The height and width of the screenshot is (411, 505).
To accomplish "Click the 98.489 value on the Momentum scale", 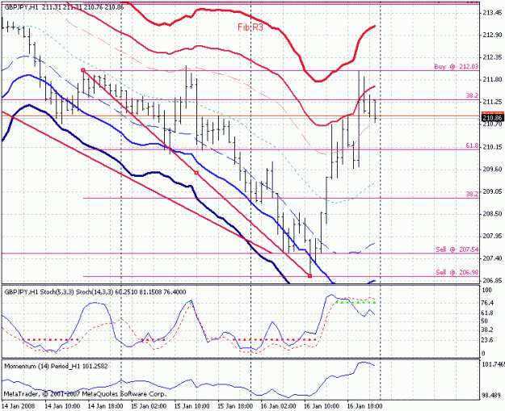I will point(491,396).
